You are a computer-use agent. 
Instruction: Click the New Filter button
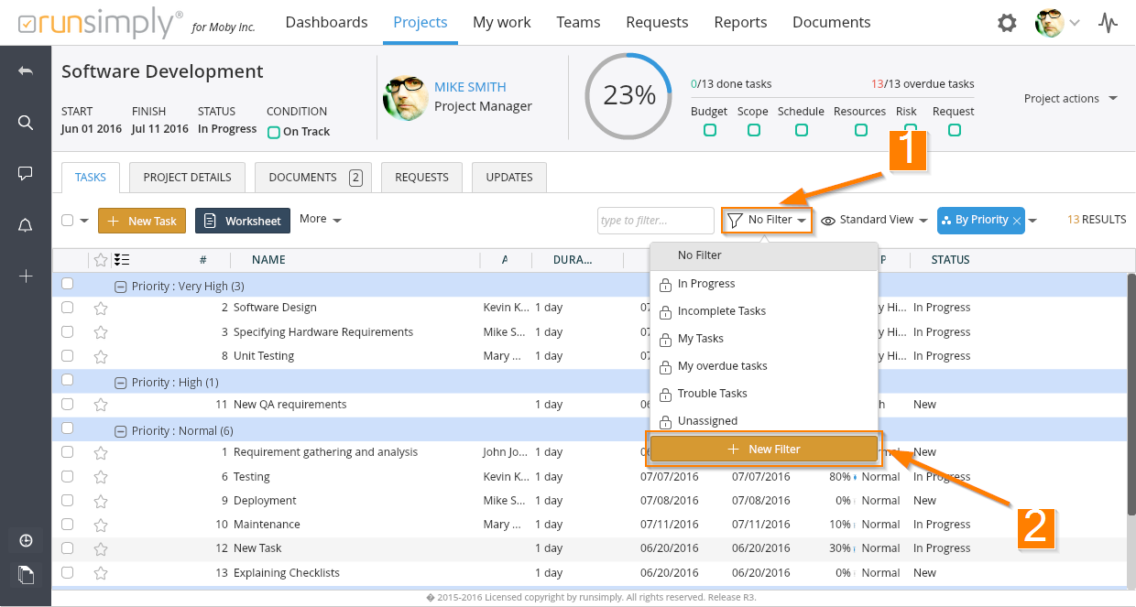click(x=764, y=450)
